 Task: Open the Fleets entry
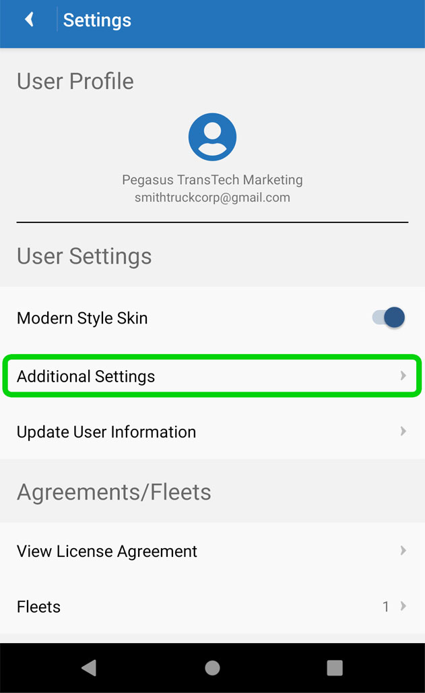[39, 607]
